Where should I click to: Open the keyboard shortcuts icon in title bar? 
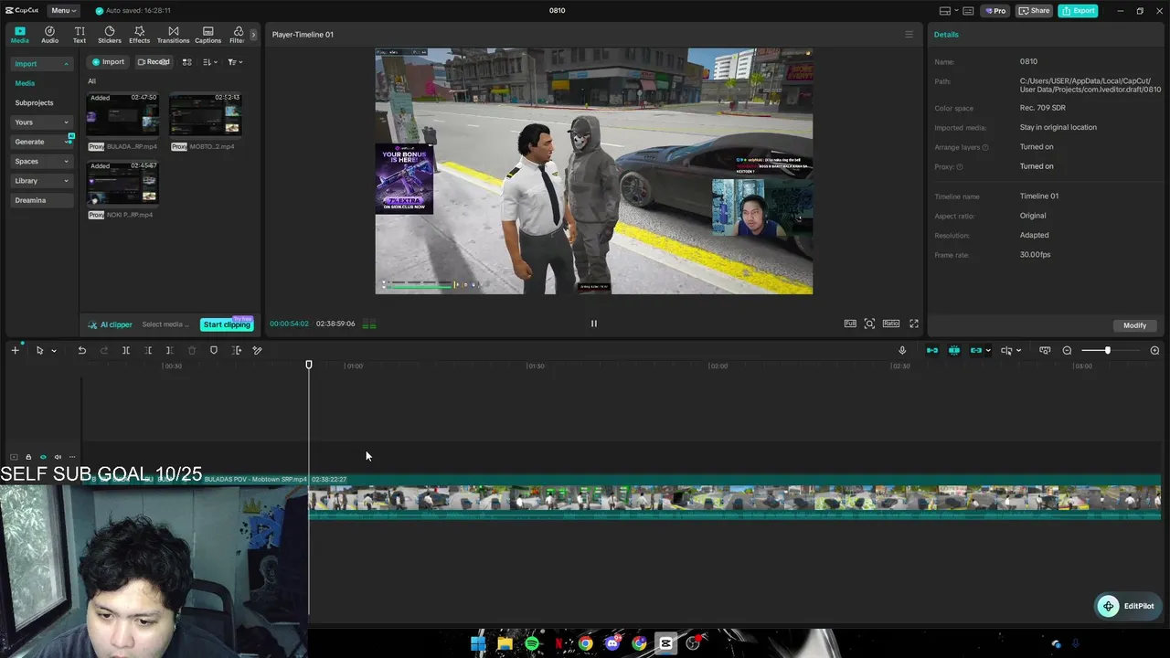(x=968, y=11)
